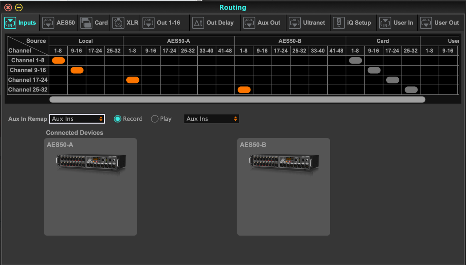This screenshot has width=466, height=265.
Task: Click the Aux In Remap label
Action: pos(28,119)
